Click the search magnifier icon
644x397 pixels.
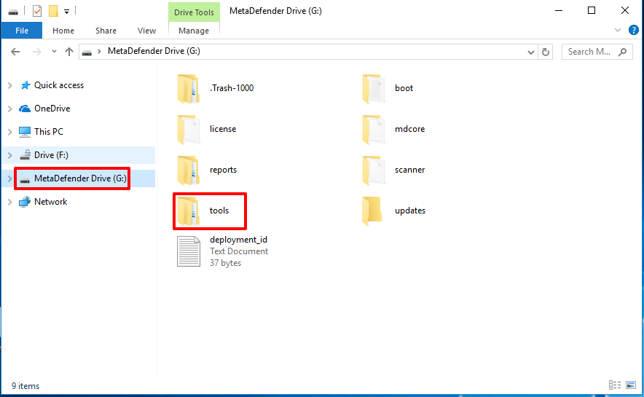pos(623,52)
